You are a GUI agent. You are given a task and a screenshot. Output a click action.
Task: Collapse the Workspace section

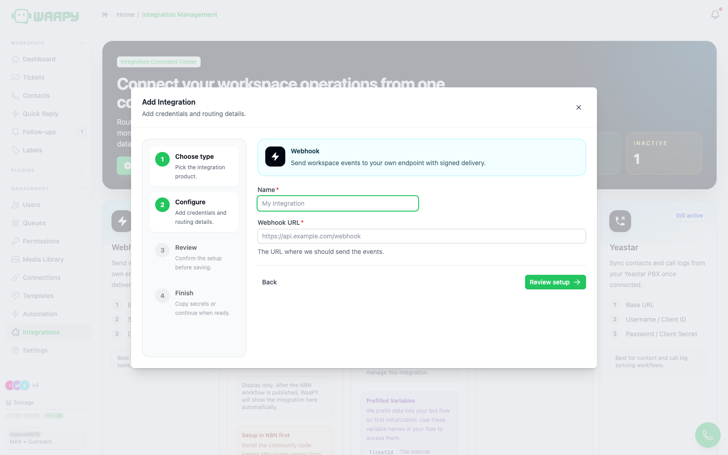click(x=82, y=43)
